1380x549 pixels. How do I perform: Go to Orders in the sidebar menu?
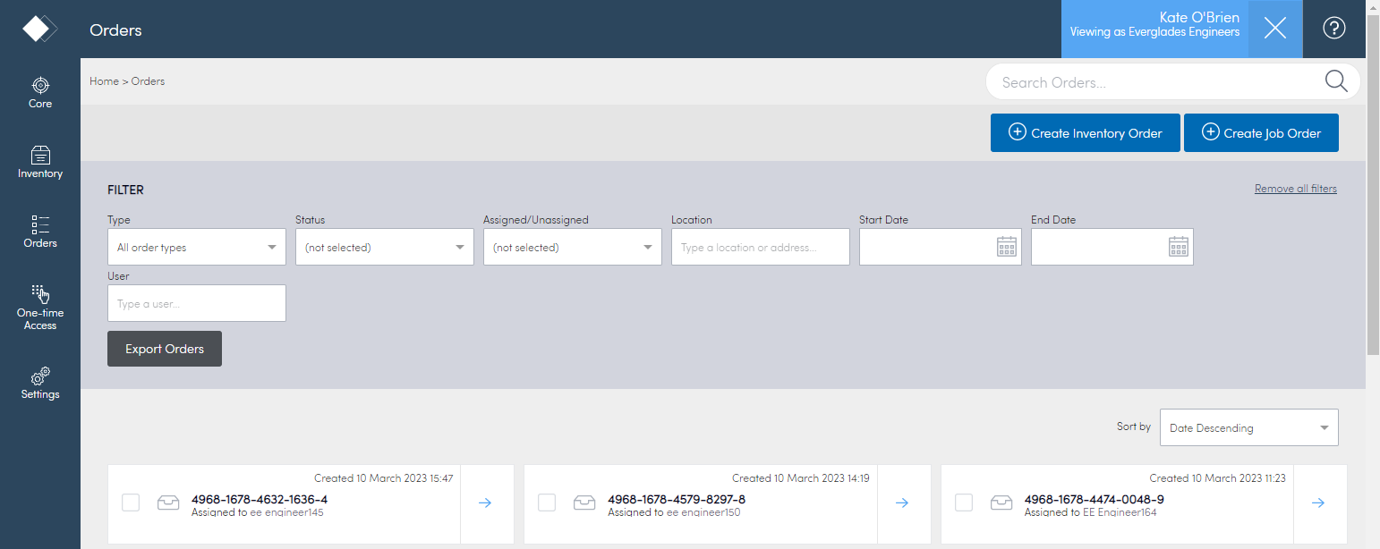(x=40, y=231)
